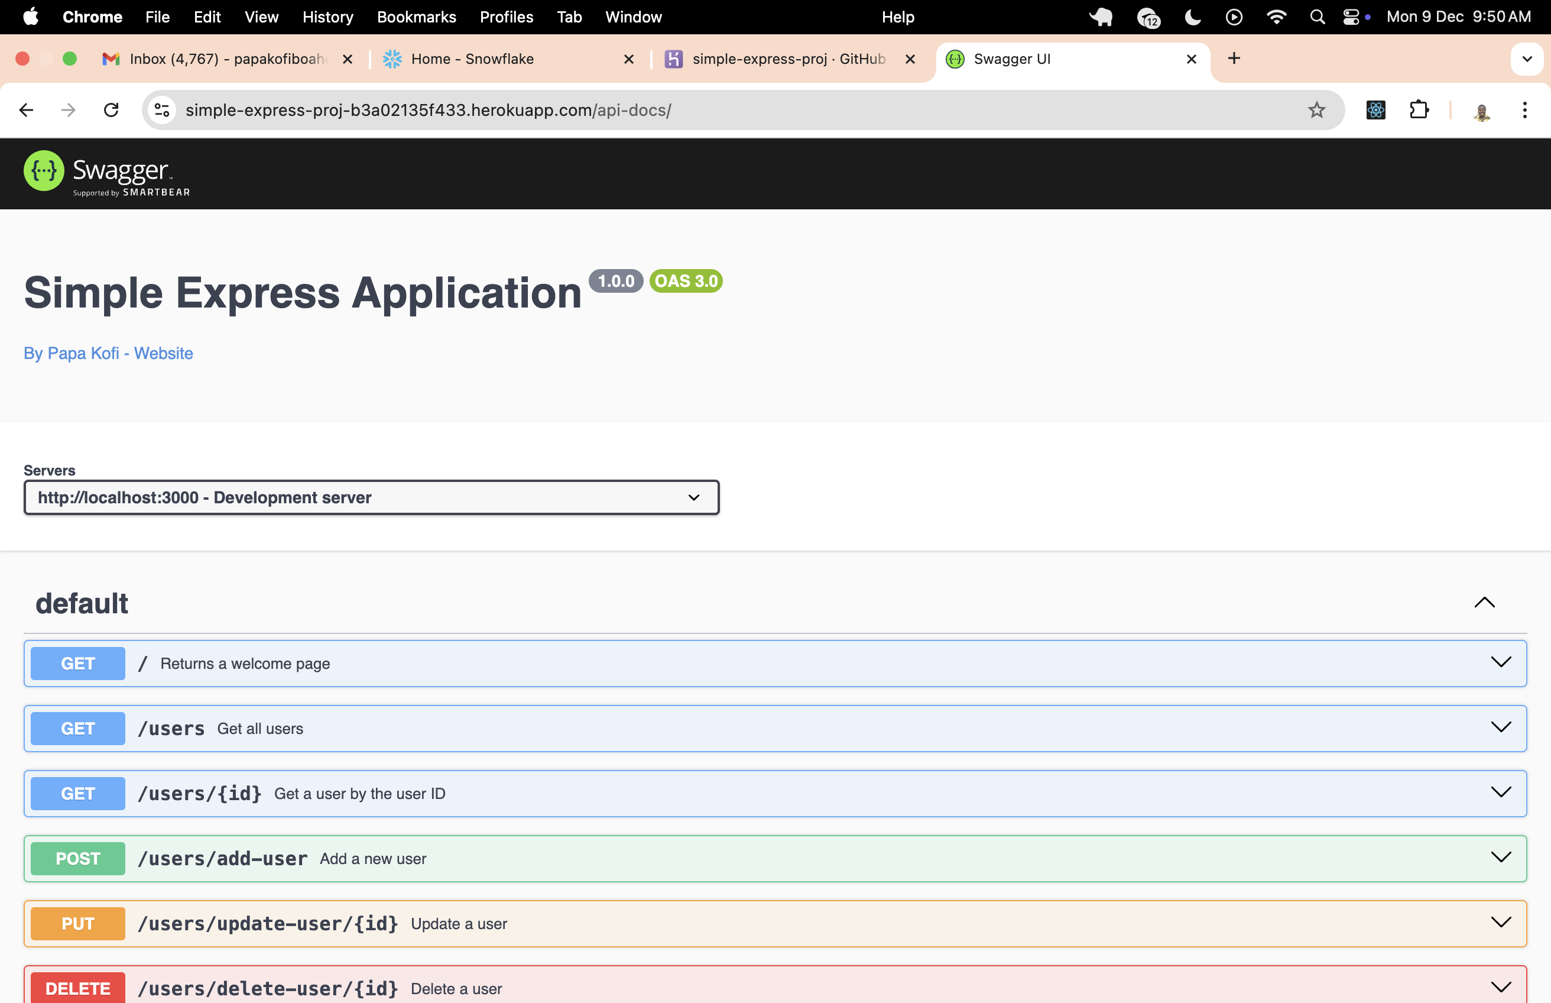Open macOS Spotlight search icon
The image size is (1551, 1003).
click(x=1318, y=17)
